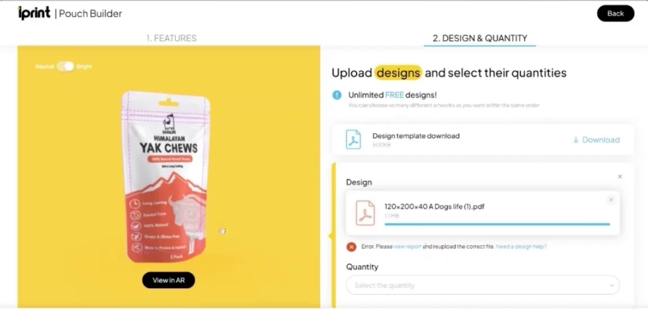Download the design template

[x=596, y=140]
